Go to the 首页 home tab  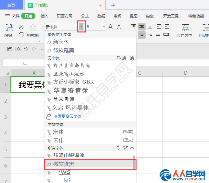(x=11, y=5)
